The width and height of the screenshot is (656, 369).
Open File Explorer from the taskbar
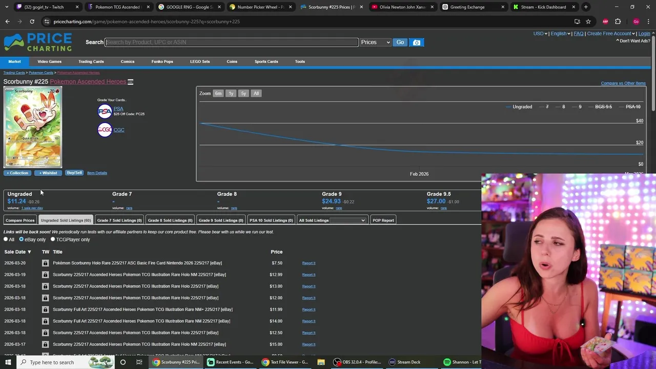[321, 362]
